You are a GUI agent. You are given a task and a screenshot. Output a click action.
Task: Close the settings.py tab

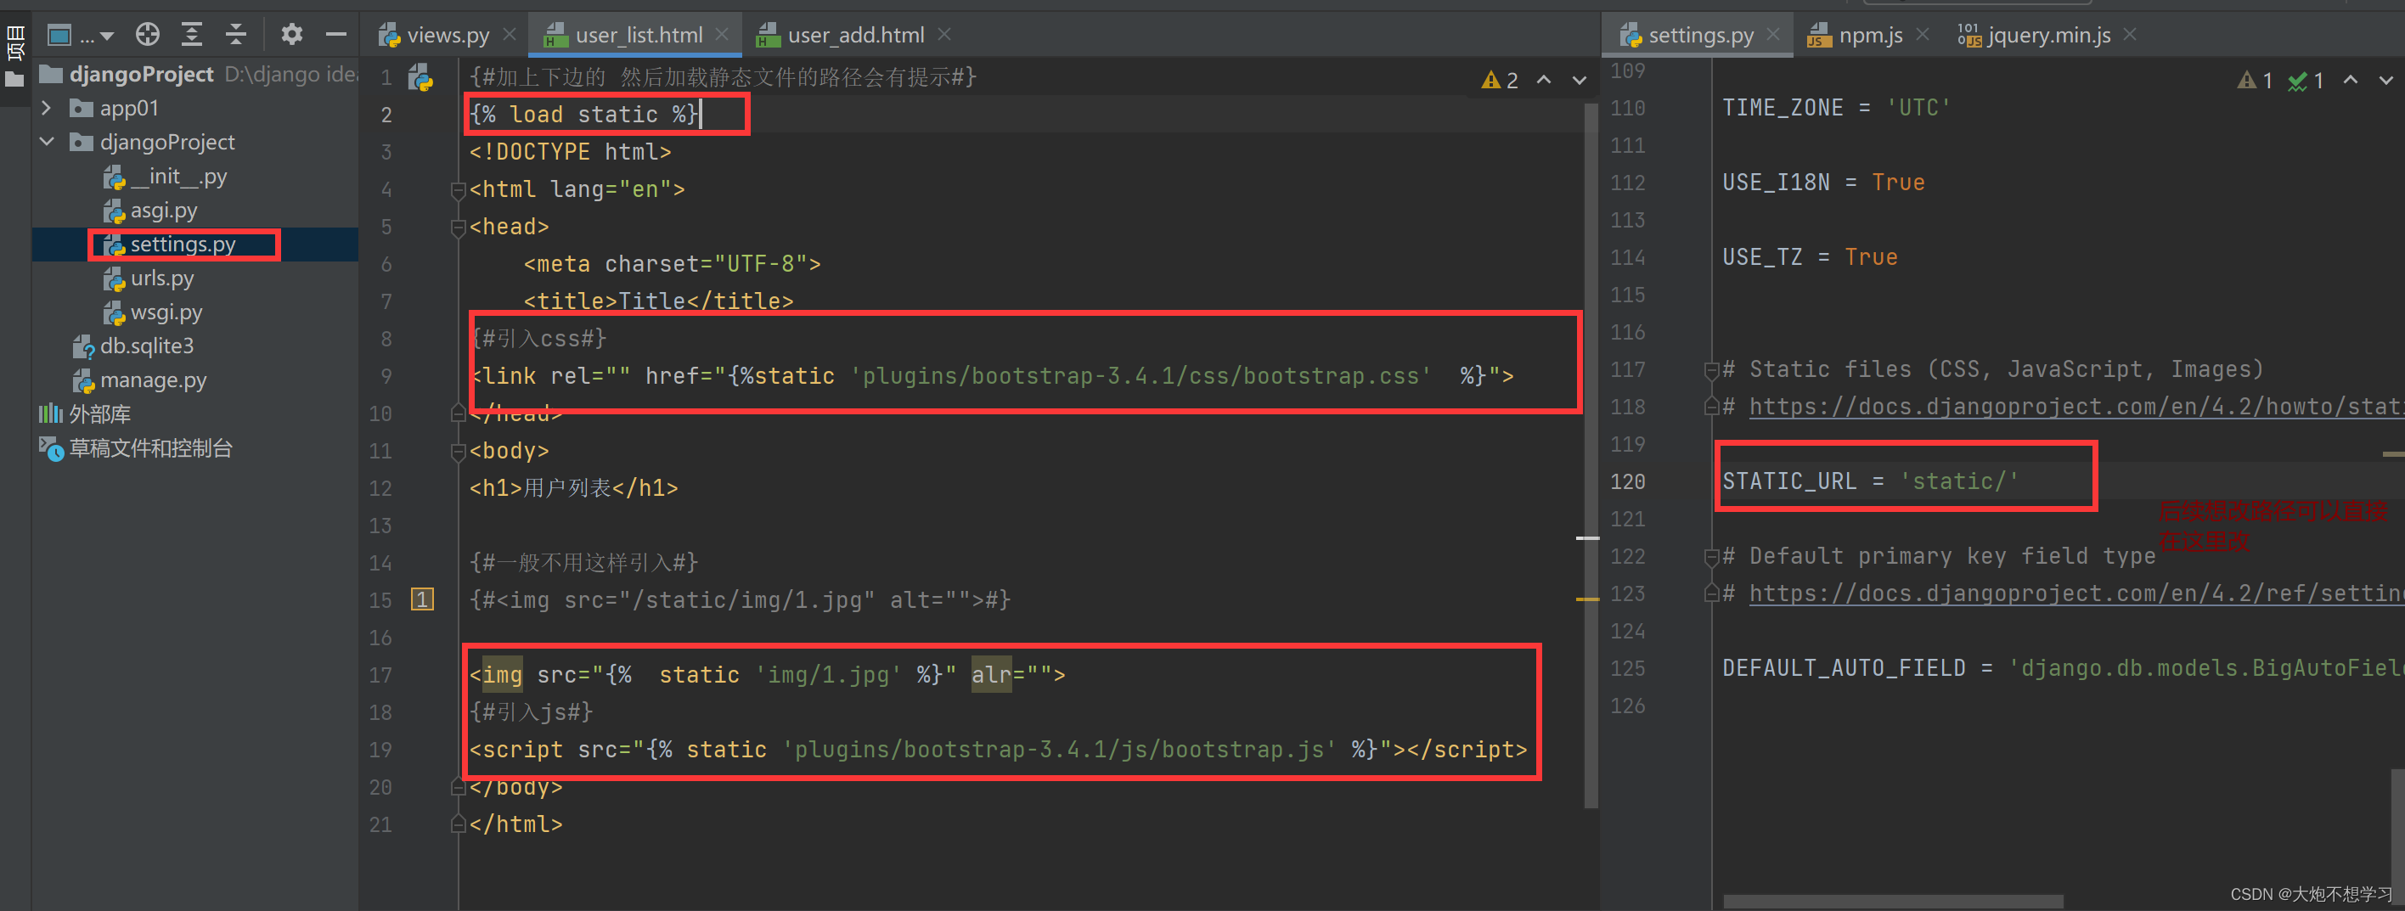[x=1773, y=35]
